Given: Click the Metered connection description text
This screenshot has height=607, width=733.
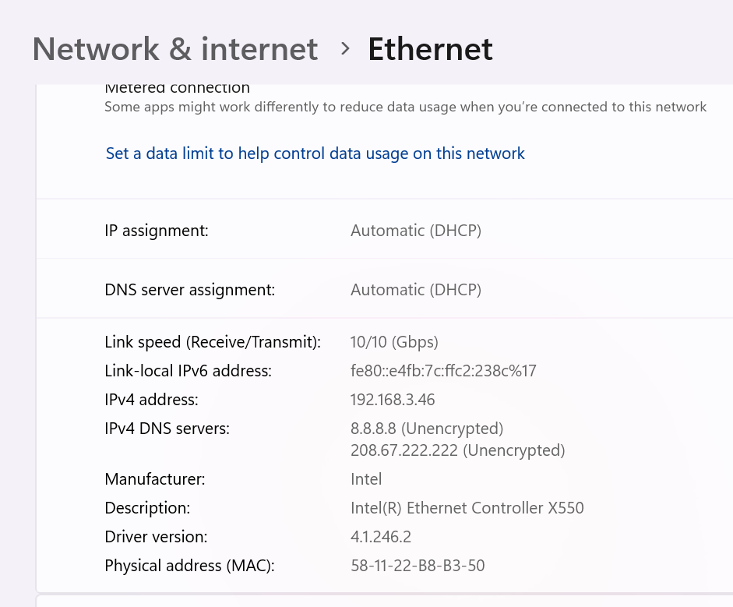Looking at the screenshot, I should 405,107.
